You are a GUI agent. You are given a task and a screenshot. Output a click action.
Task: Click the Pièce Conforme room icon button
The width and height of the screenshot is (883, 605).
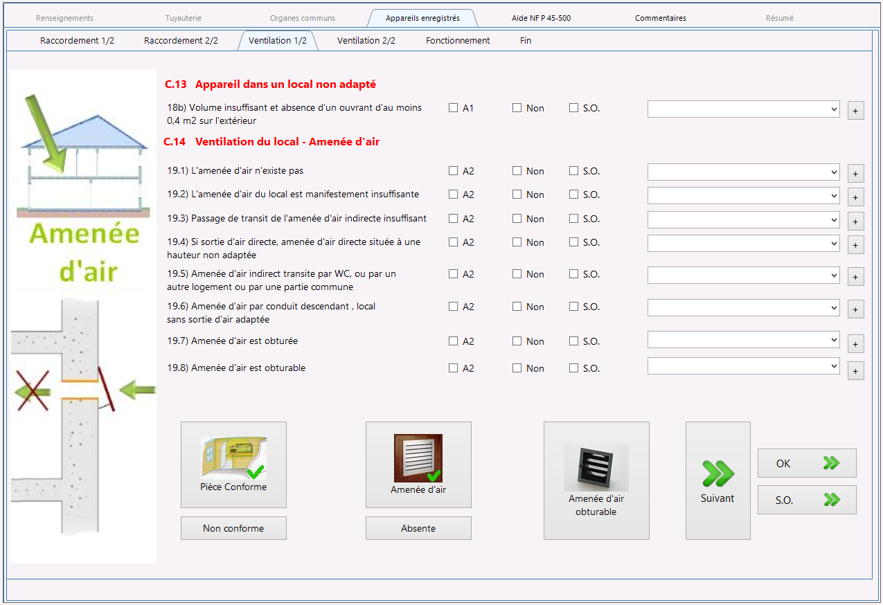pyautogui.click(x=233, y=464)
